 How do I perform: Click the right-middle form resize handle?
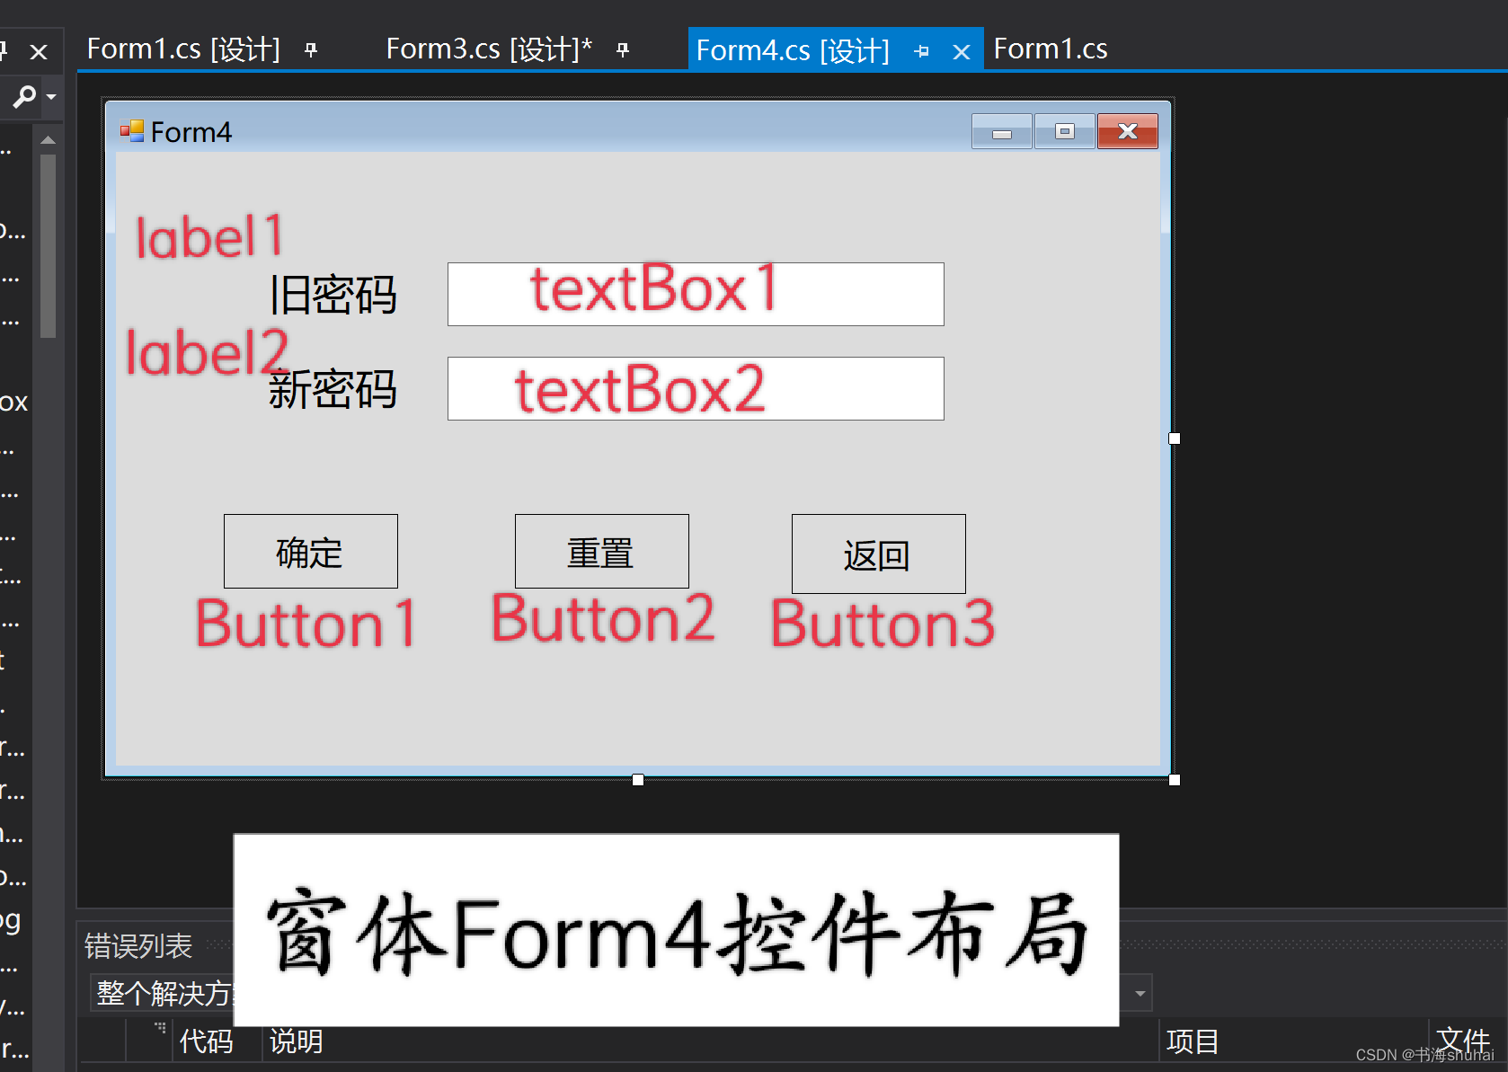pyautogui.click(x=1175, y=439)
